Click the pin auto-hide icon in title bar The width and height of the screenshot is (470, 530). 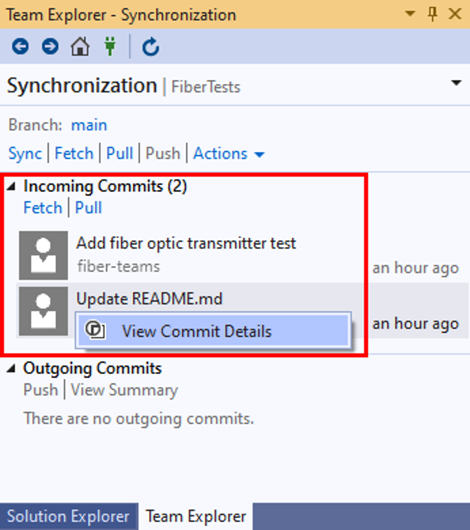(x=432, y=14)
